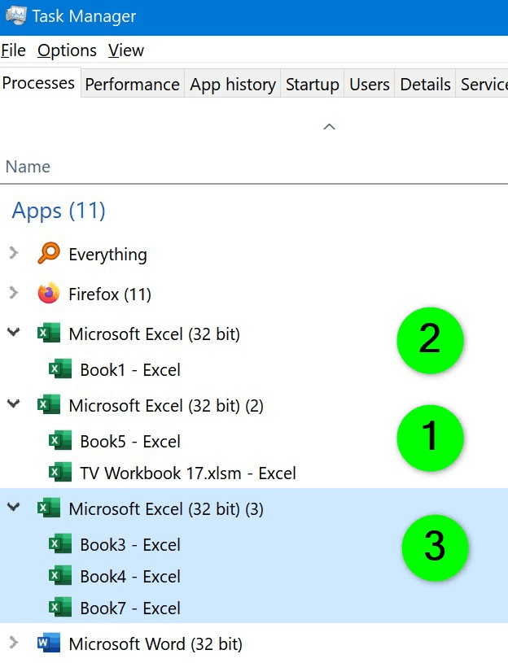Screen dimensions: 508x663
Task: Select the Book5 - Excel window entry
Action: [x=254, y=441]
